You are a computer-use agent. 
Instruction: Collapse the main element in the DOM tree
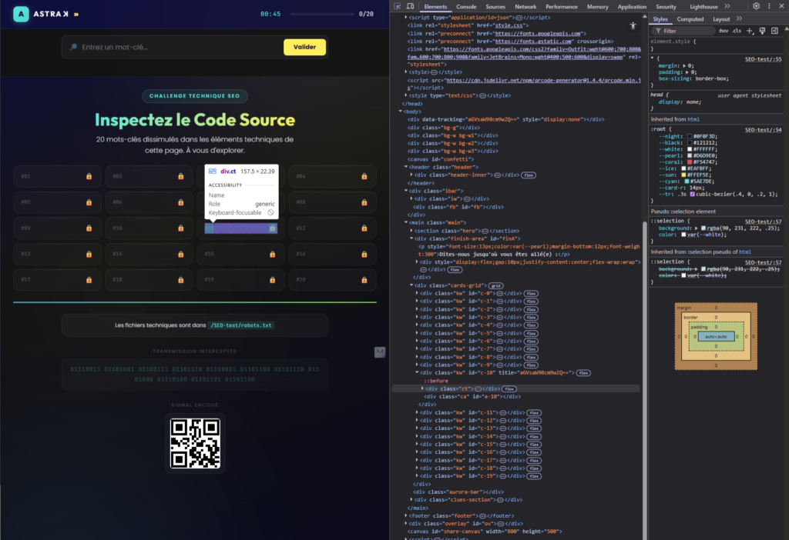click(405, 222)
